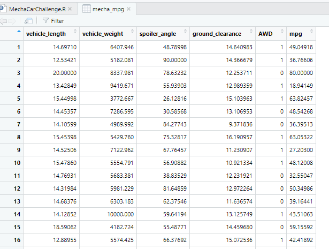Viewport: 329px width, 249px height.
Task: Sort by mpg column arrows
Action: click(x=311, y=32)
